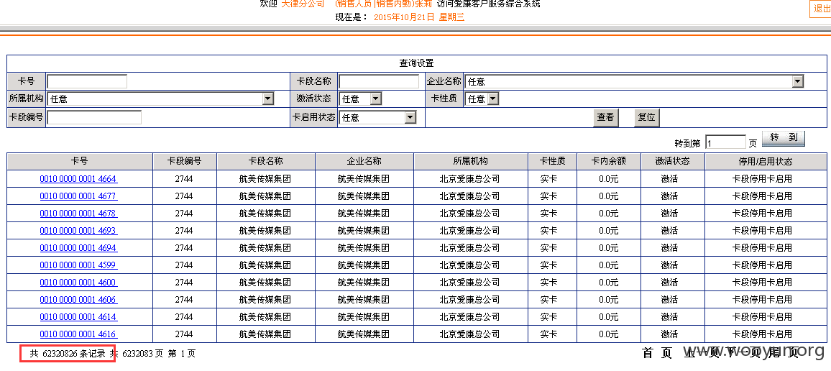
Task: Open card link 0010 0000 0001 4664
Action: click(x=78, y=178)
